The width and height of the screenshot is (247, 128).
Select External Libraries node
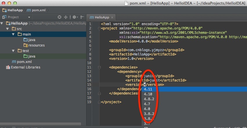coord(23,67)
